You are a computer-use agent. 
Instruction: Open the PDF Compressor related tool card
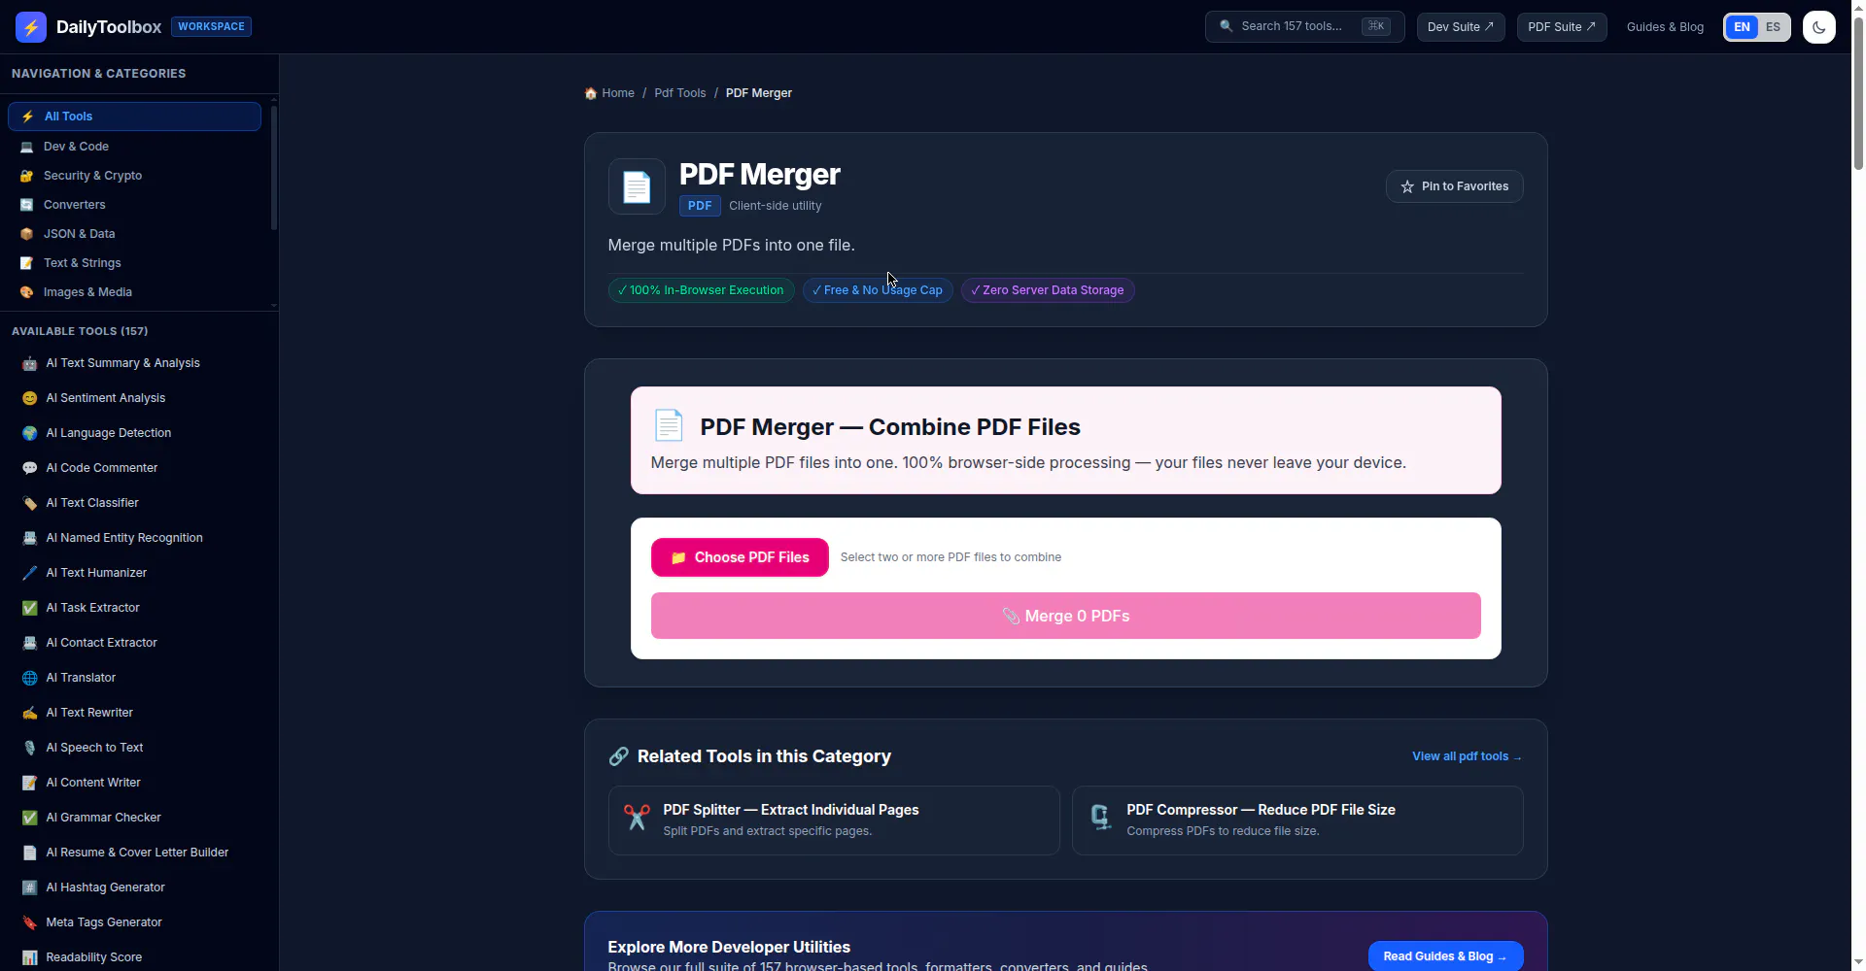1297,820
